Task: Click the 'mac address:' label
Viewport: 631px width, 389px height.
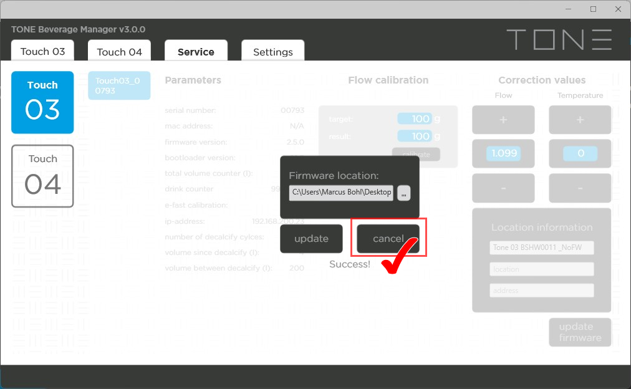Action: pos(189,126)
